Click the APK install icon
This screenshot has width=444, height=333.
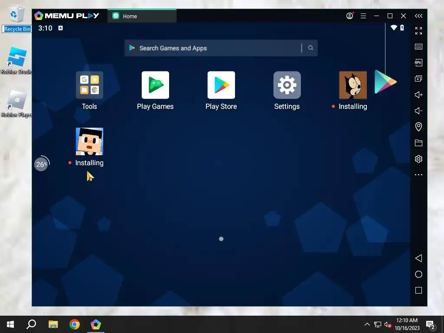pyautogui.click(x=418, y=62)
